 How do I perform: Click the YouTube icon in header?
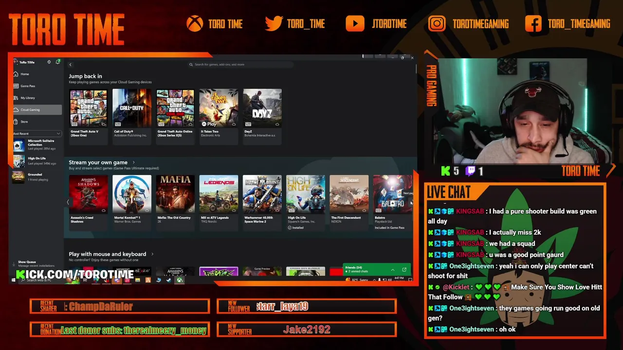pyautogui.click(x=355, y=24)
